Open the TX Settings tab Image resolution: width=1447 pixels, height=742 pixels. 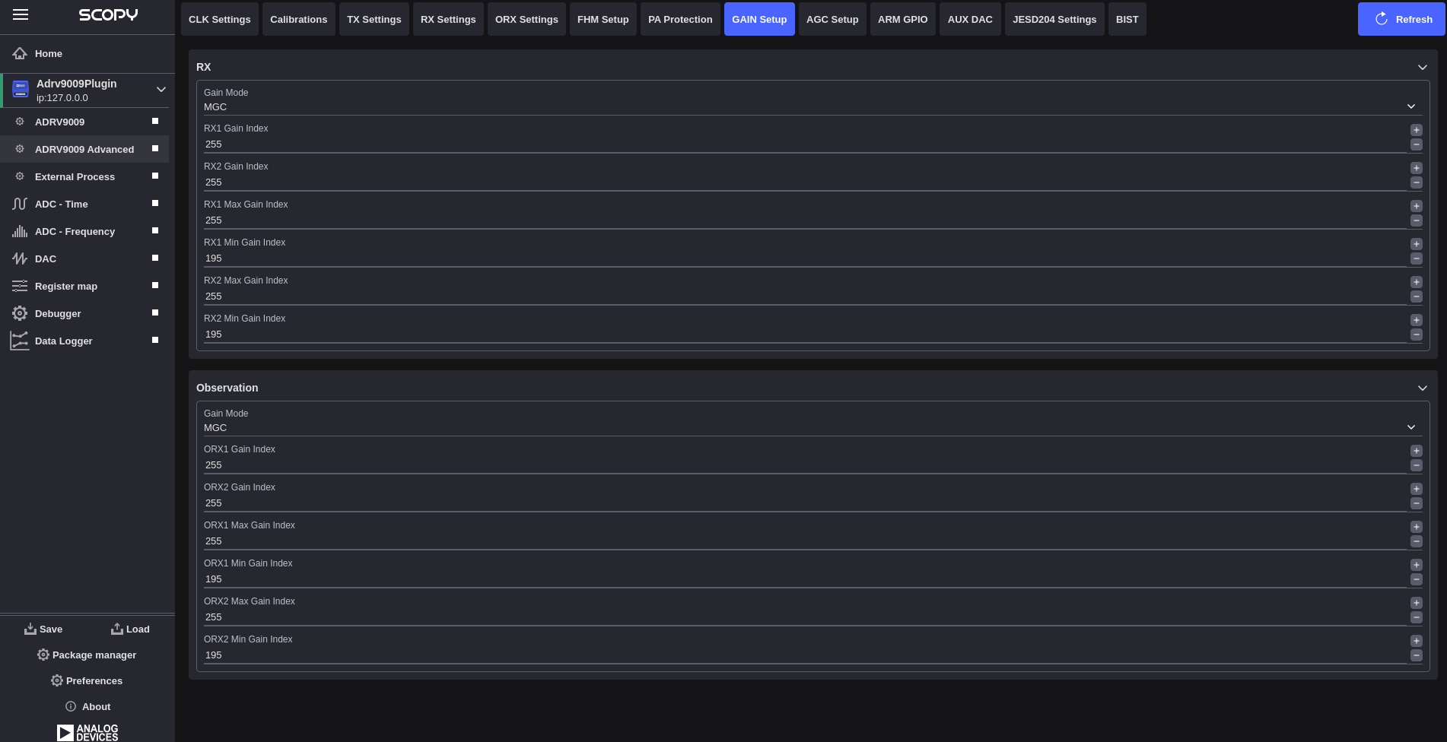point(374,19)
